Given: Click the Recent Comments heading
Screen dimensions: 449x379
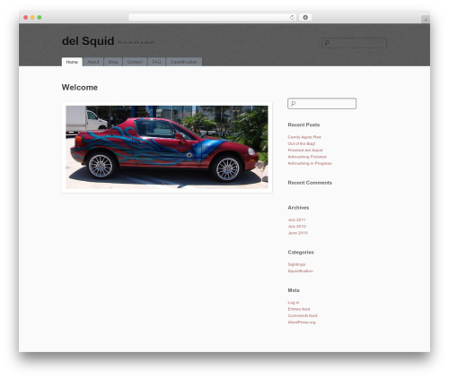Looking at the screenshot, I should click(x=310, y=183).
